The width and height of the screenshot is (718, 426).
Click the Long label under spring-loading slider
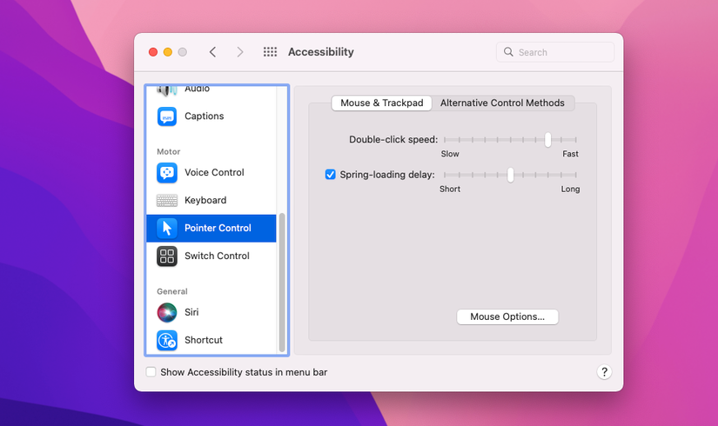(x=570, y=189)
